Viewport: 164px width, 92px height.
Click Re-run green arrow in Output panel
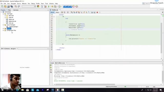point(51,65)
